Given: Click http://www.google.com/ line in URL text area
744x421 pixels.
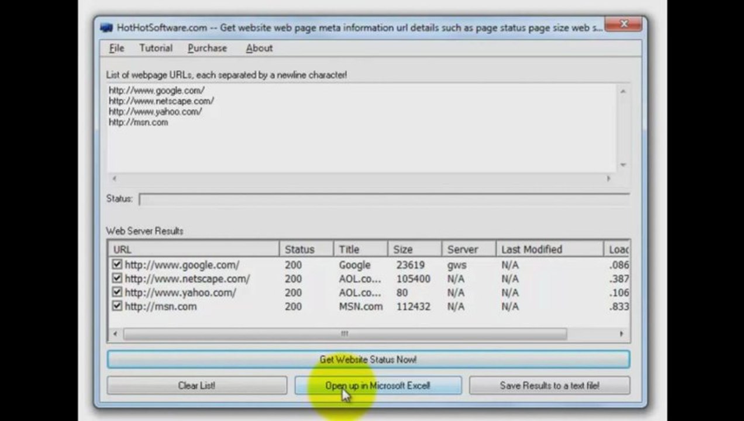Looking at the screenshot, I should tap(157, 91).
